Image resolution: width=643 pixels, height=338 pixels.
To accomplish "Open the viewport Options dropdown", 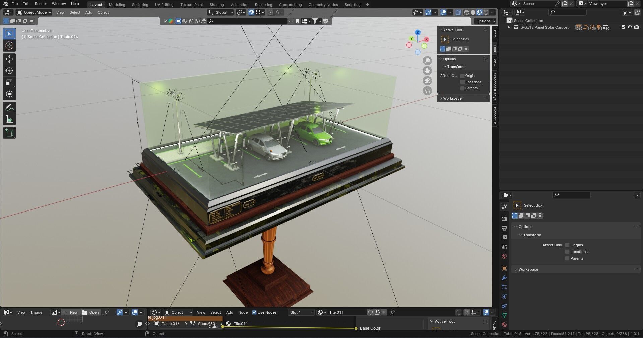I will [486, 21].
